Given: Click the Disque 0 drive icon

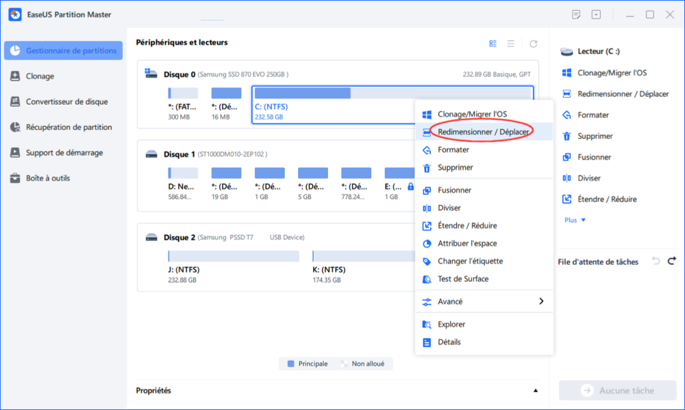Looking at the screenshot, I should 151,73.
